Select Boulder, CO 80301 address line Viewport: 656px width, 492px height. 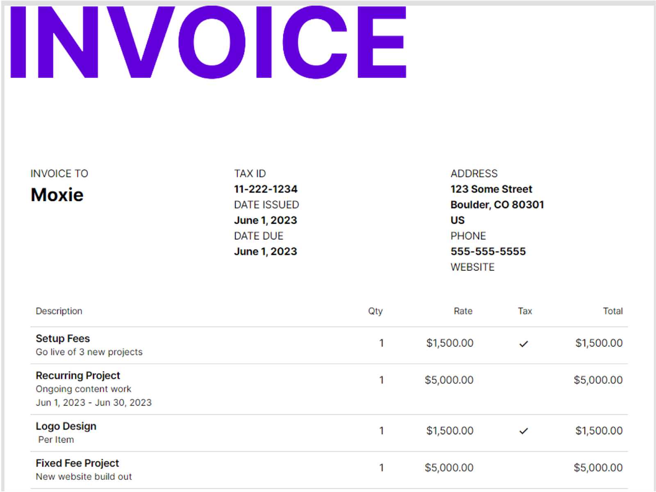coord(497,205)
